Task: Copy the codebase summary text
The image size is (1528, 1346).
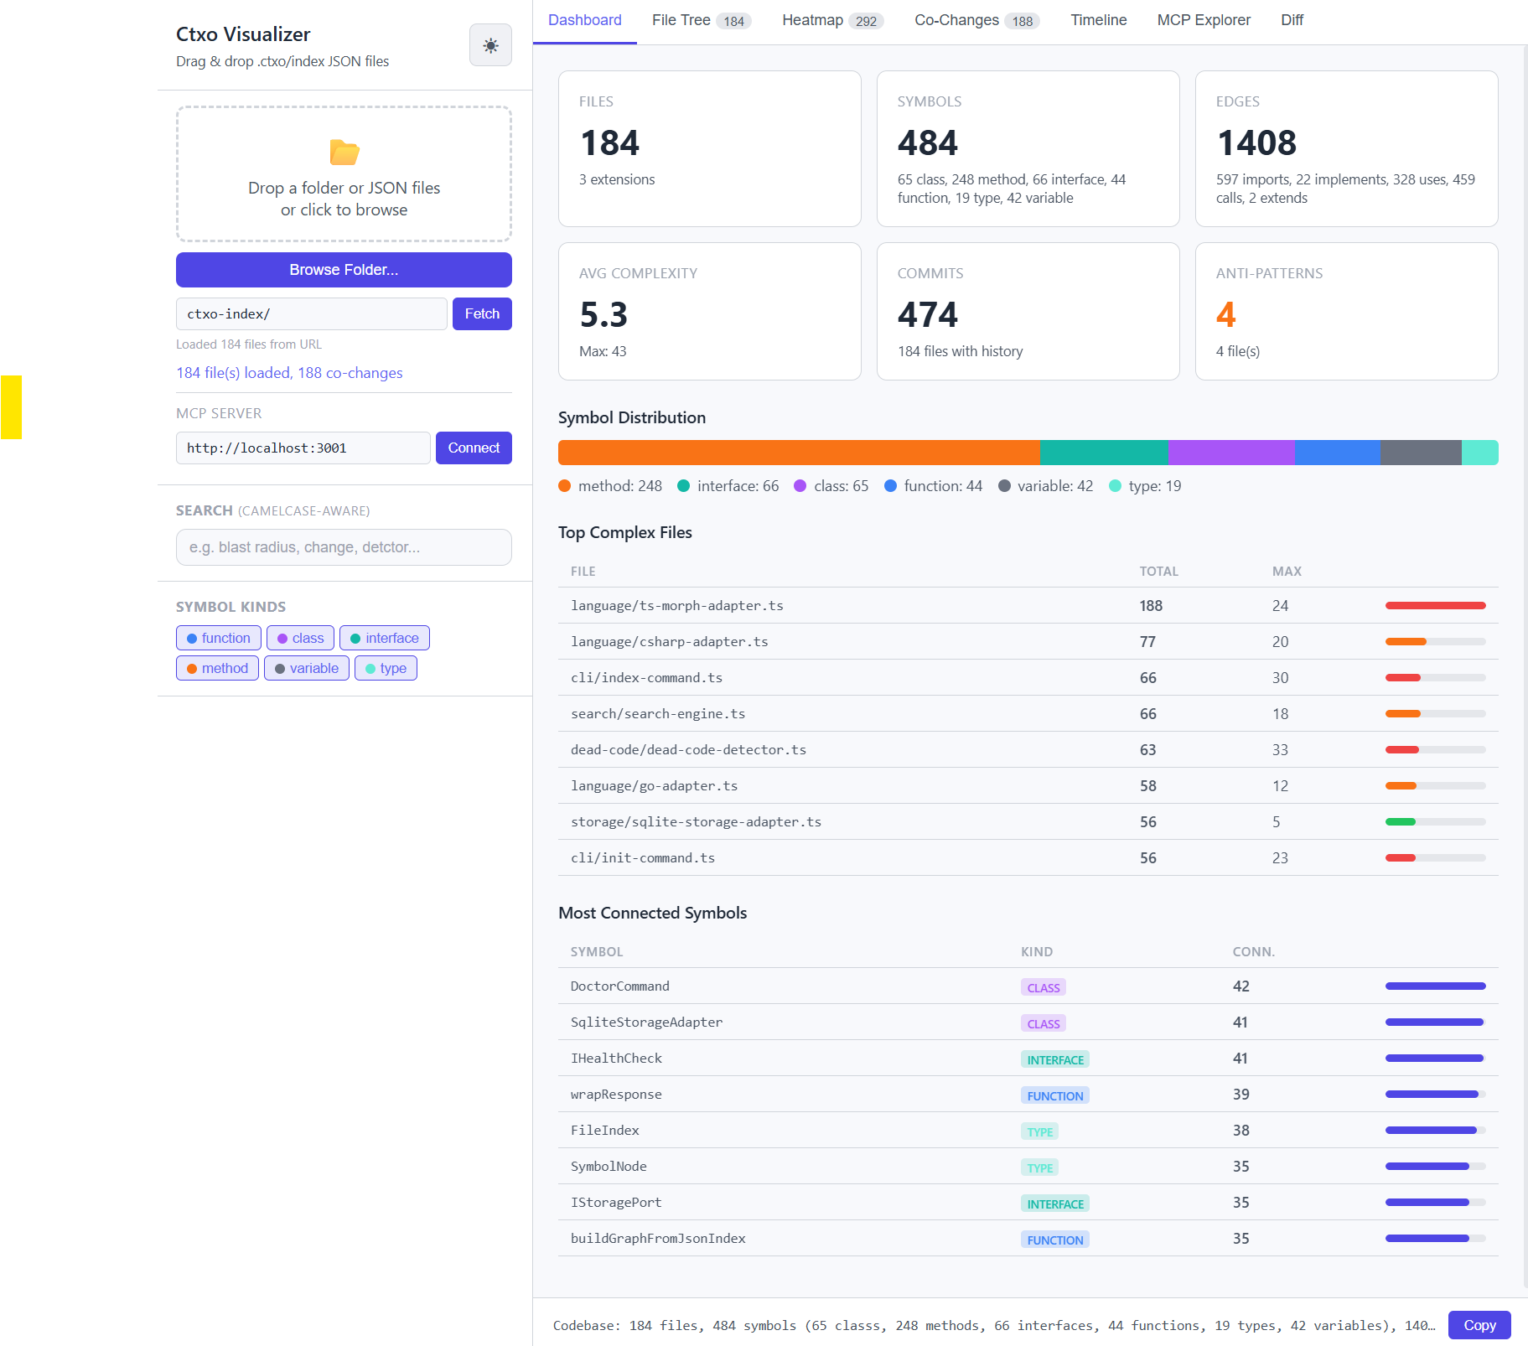Action: click(1479, 1325)
